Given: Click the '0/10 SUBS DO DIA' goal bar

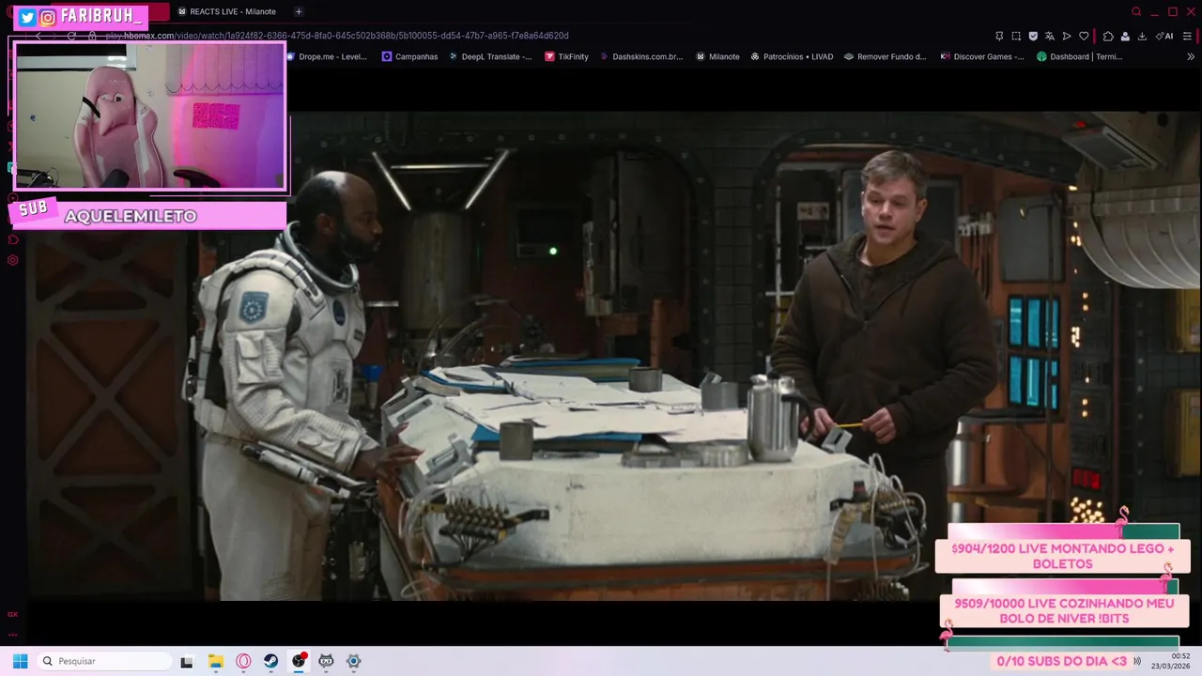Looking at the screenshot, I should (1061, 661).
